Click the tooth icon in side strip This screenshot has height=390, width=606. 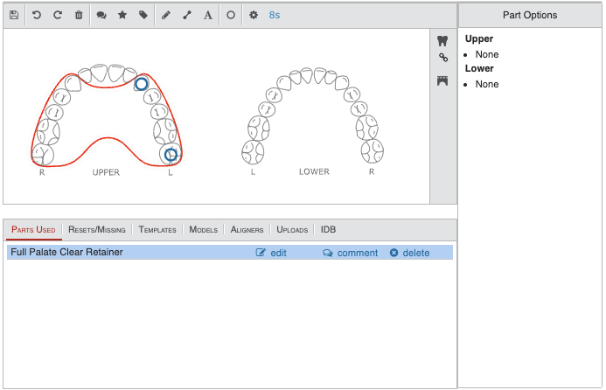[442, 40]
